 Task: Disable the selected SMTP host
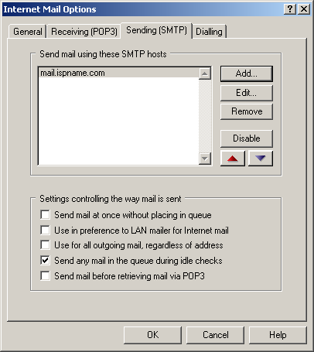[x=247, y=138]
